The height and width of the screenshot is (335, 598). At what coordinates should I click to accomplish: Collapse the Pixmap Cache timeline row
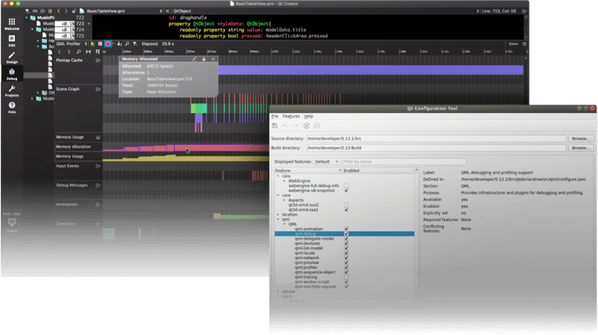[x=98, y=60]
